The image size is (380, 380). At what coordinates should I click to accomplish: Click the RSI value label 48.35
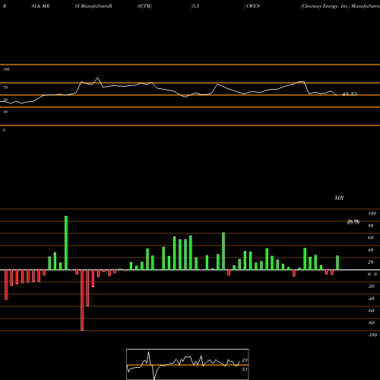(x=350, y=94)
